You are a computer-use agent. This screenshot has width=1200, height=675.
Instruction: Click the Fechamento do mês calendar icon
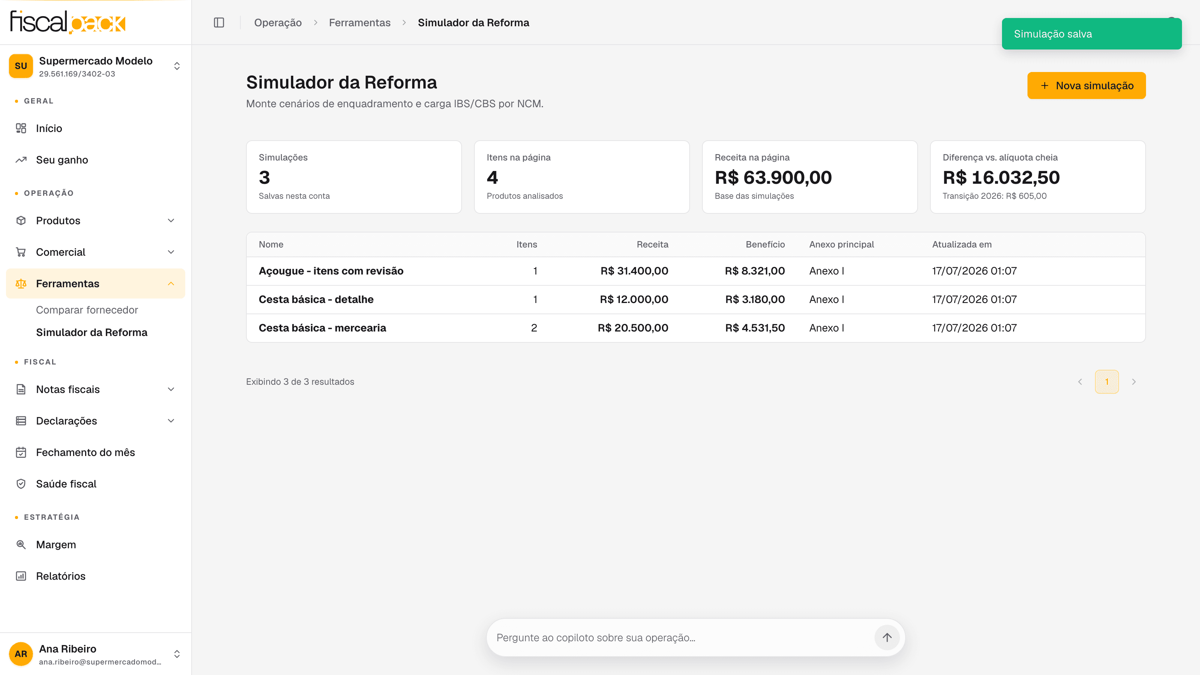click(x=21, y=452)
